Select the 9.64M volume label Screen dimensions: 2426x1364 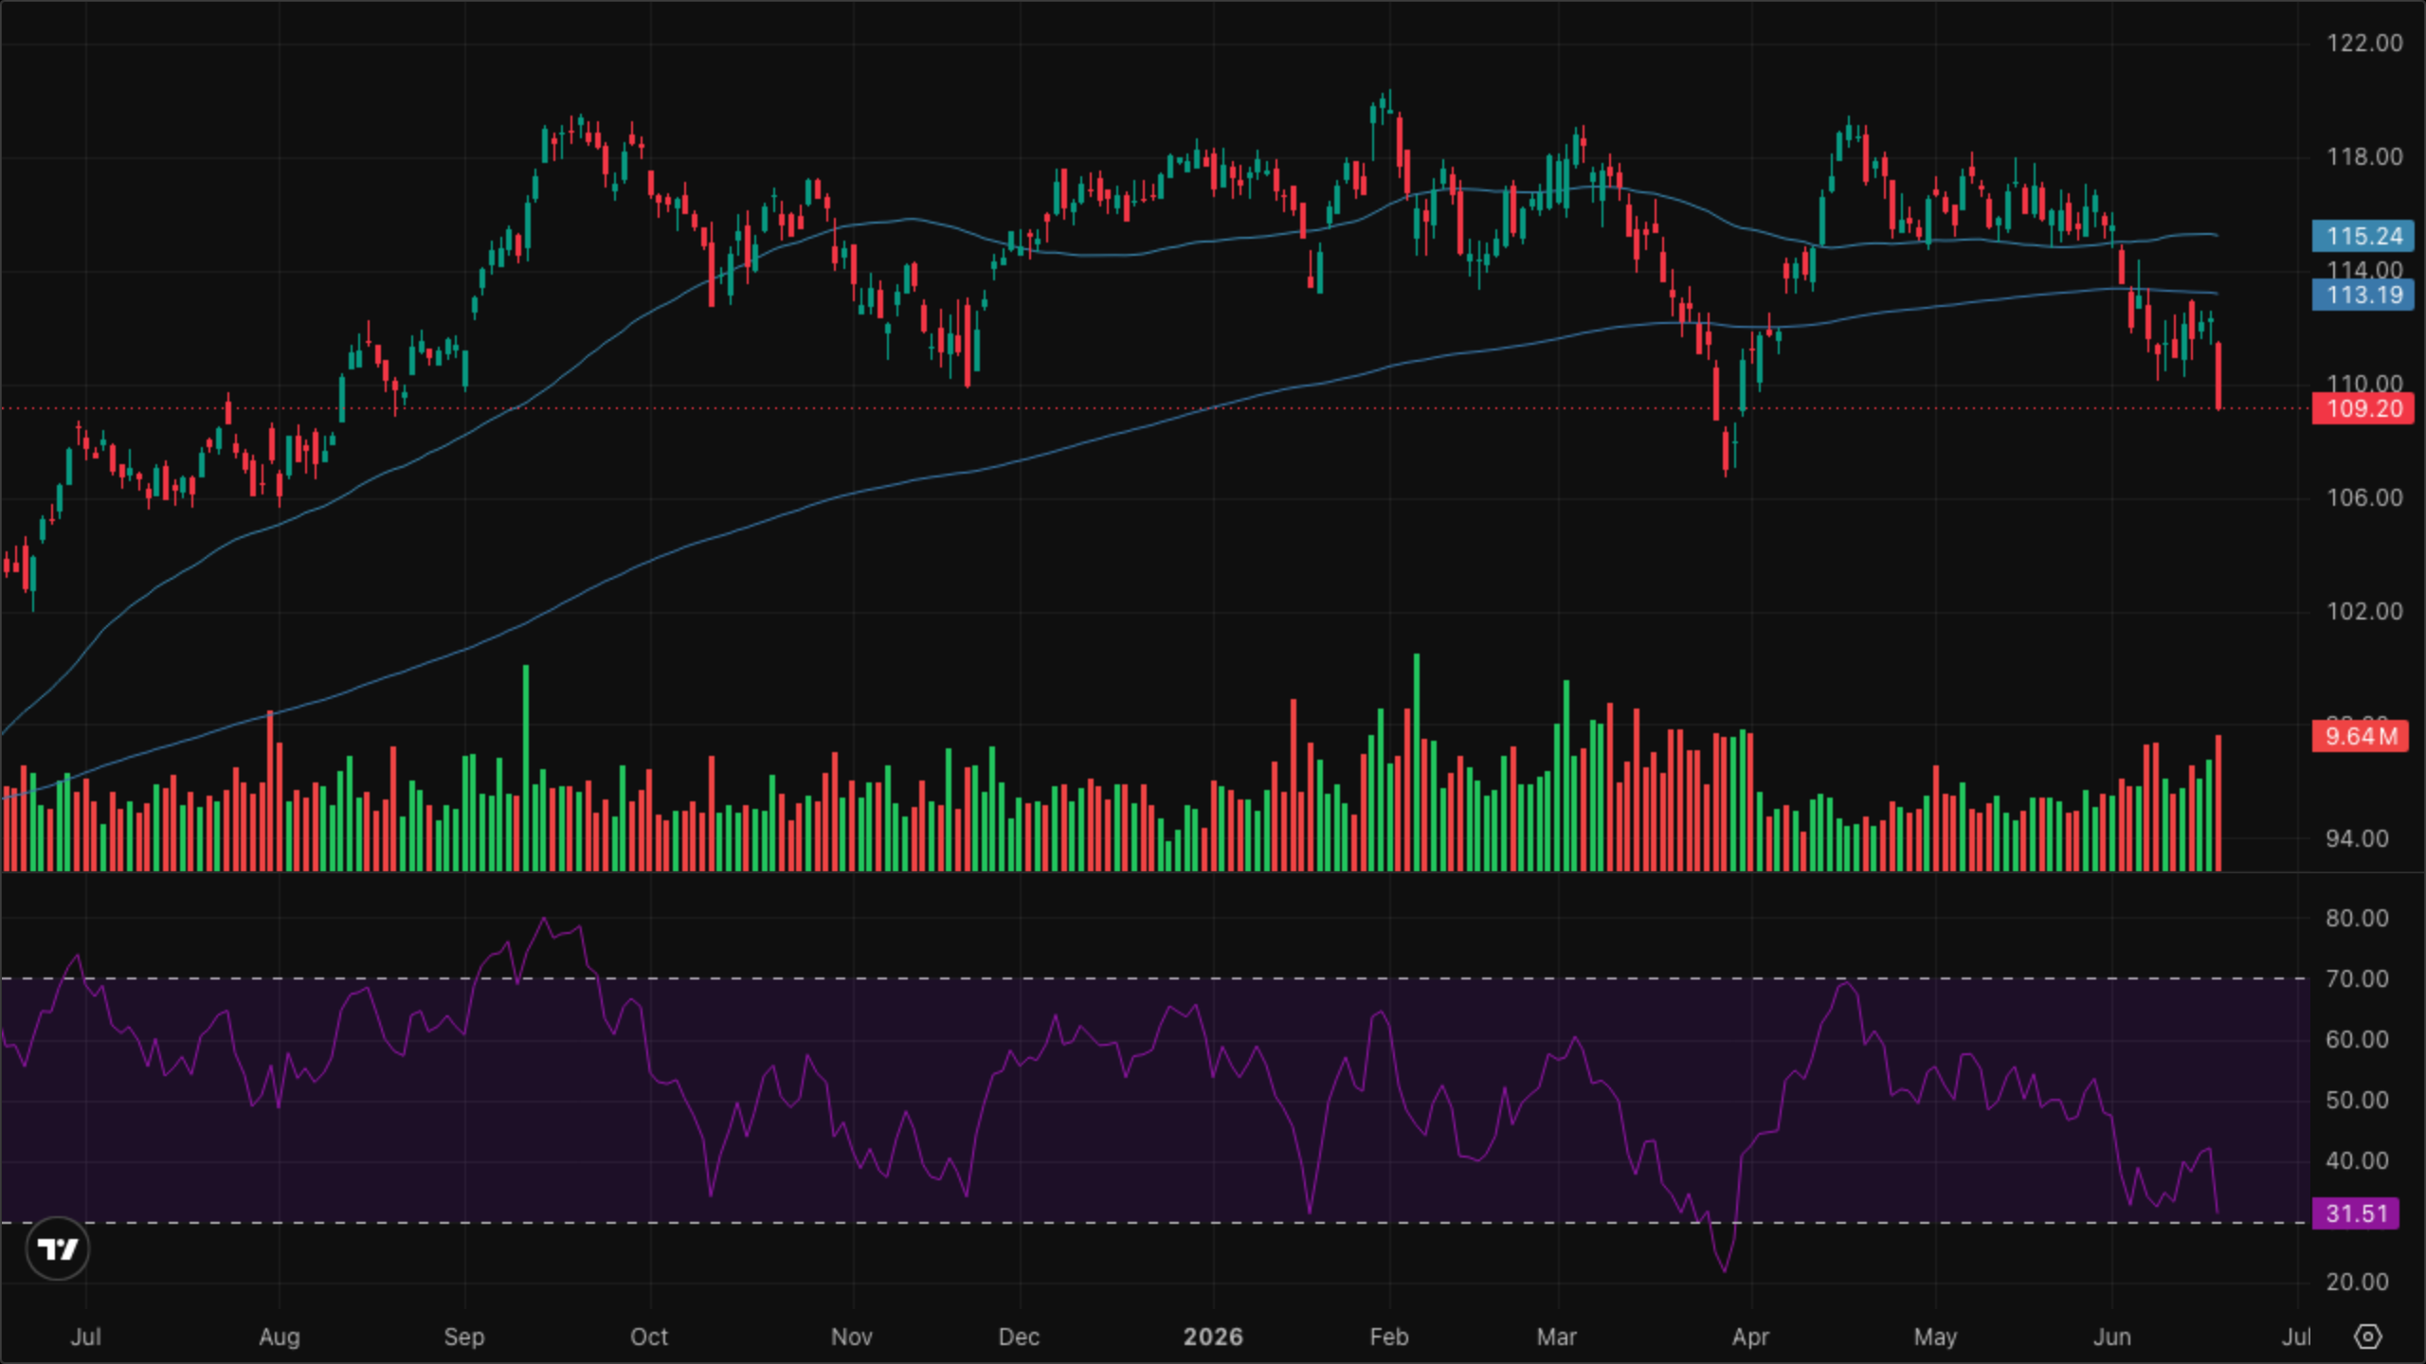pyautogui.click(x=2361, y=736)
